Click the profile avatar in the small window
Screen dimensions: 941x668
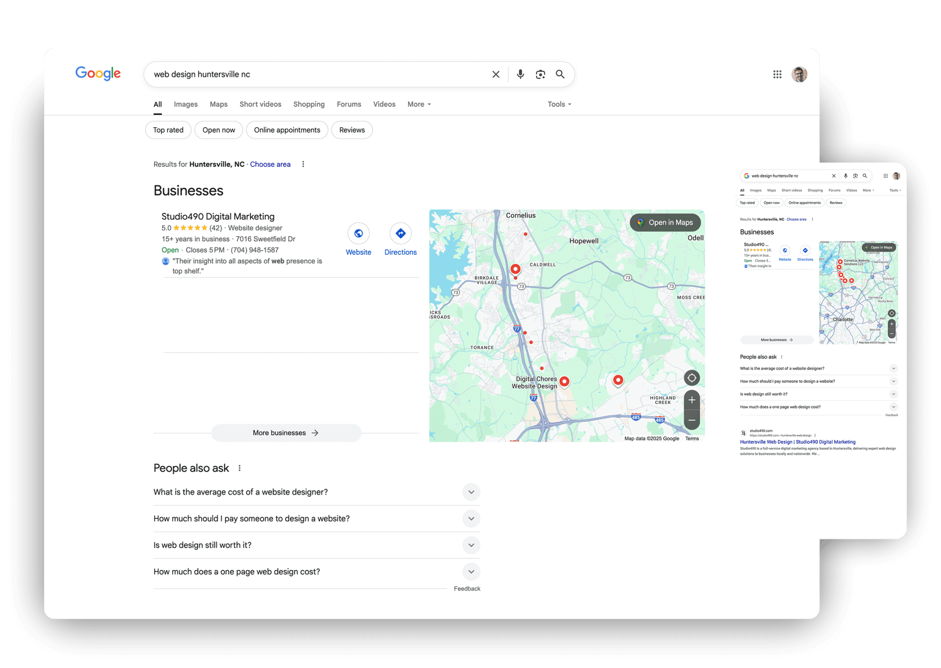(896, 176)
